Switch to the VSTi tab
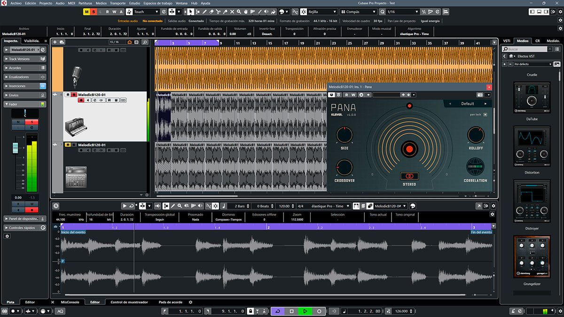 pos(507,41)
